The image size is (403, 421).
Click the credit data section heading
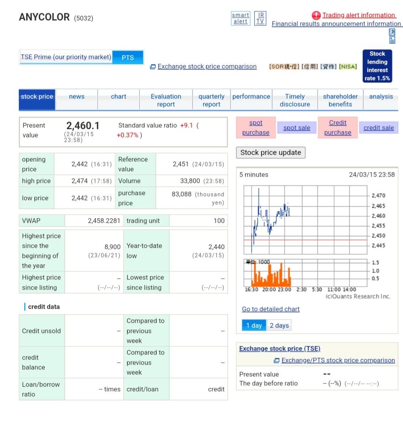pos(44,306)
